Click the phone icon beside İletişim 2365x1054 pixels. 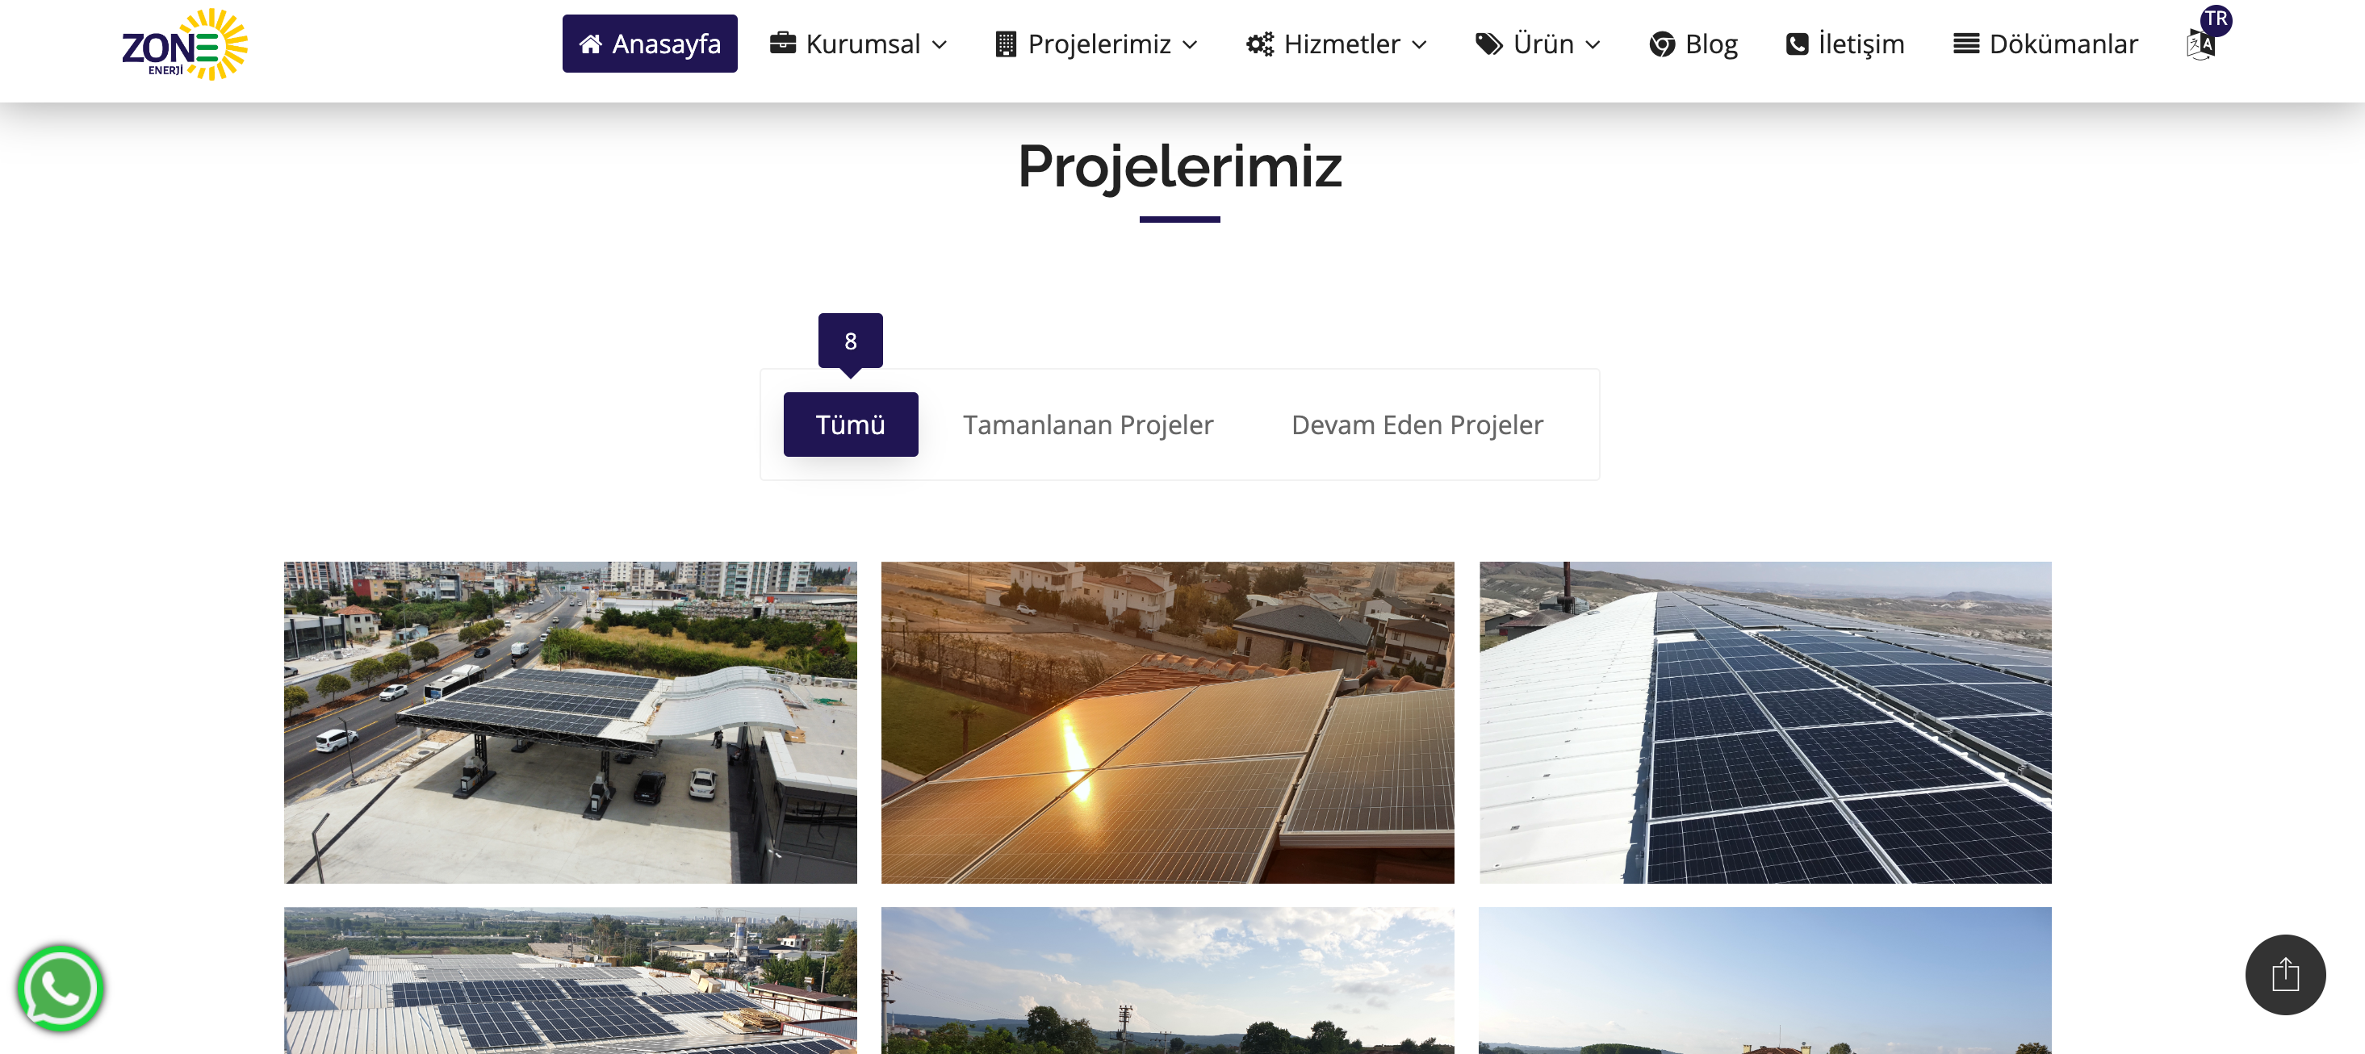[x=1797, y=44]
